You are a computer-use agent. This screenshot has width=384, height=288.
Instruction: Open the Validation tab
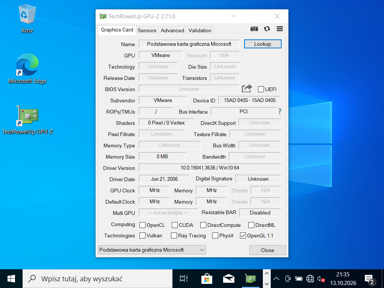pos(200,30)
